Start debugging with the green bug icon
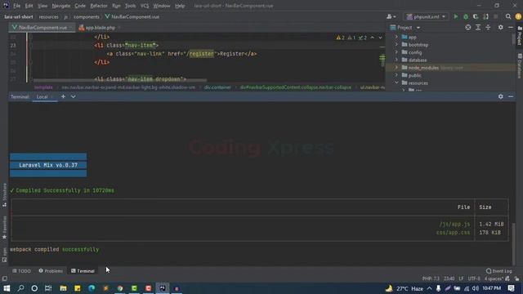This screenshot has width=523, height=294. point(466,16)
